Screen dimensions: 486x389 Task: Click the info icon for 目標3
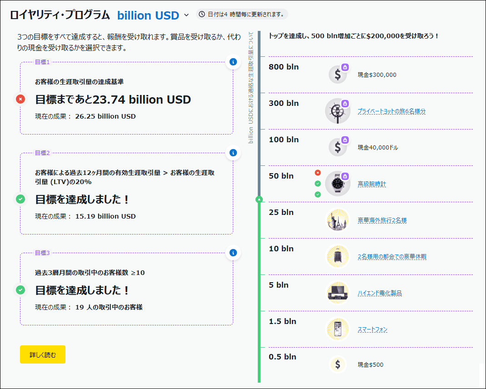click(x=233, y=253)
